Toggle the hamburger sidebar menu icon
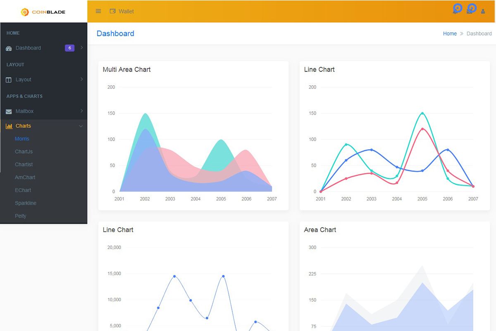Viewport: 496px width, 331px height. tap(98, 11)
